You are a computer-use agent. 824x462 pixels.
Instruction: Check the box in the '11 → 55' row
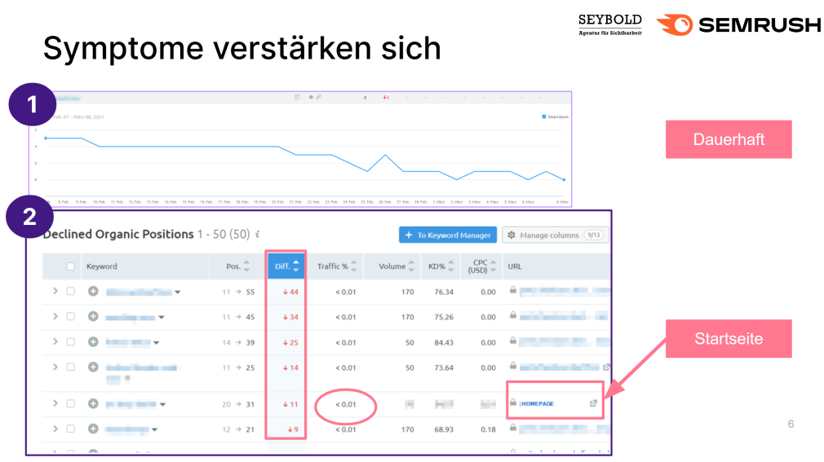coord(70,292)
